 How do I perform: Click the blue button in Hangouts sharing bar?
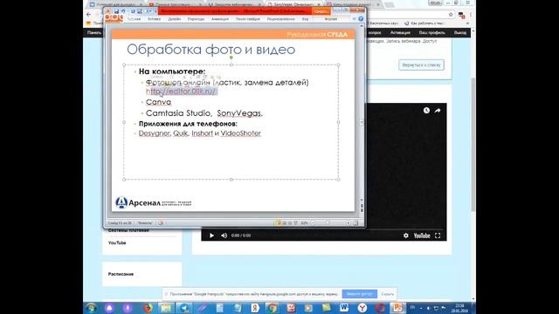tap(359, 294)
